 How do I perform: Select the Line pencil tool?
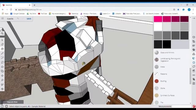point(2,53)
